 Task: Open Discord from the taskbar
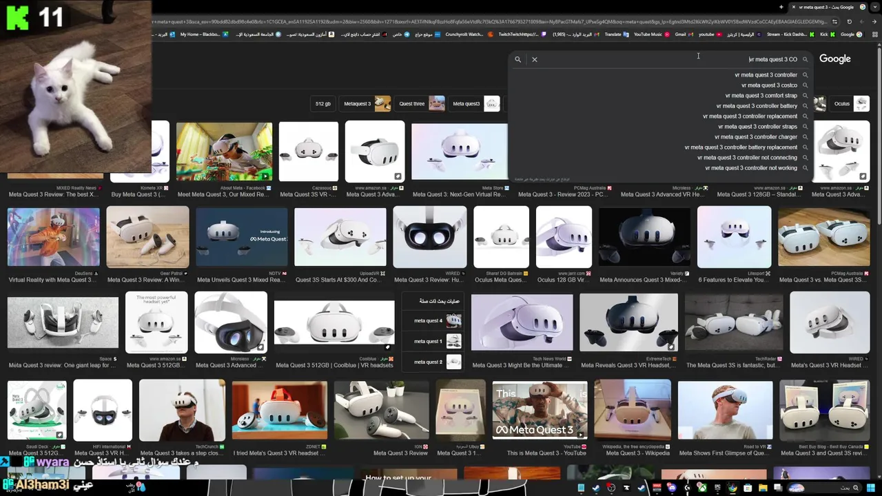pyautogui.click(x=672, y=488)
